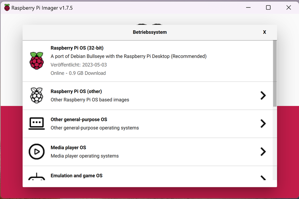This screenshot has width=299, height=199.
Task: Click the Betriebssystem dialog title
Action: [x=149, y=32]
